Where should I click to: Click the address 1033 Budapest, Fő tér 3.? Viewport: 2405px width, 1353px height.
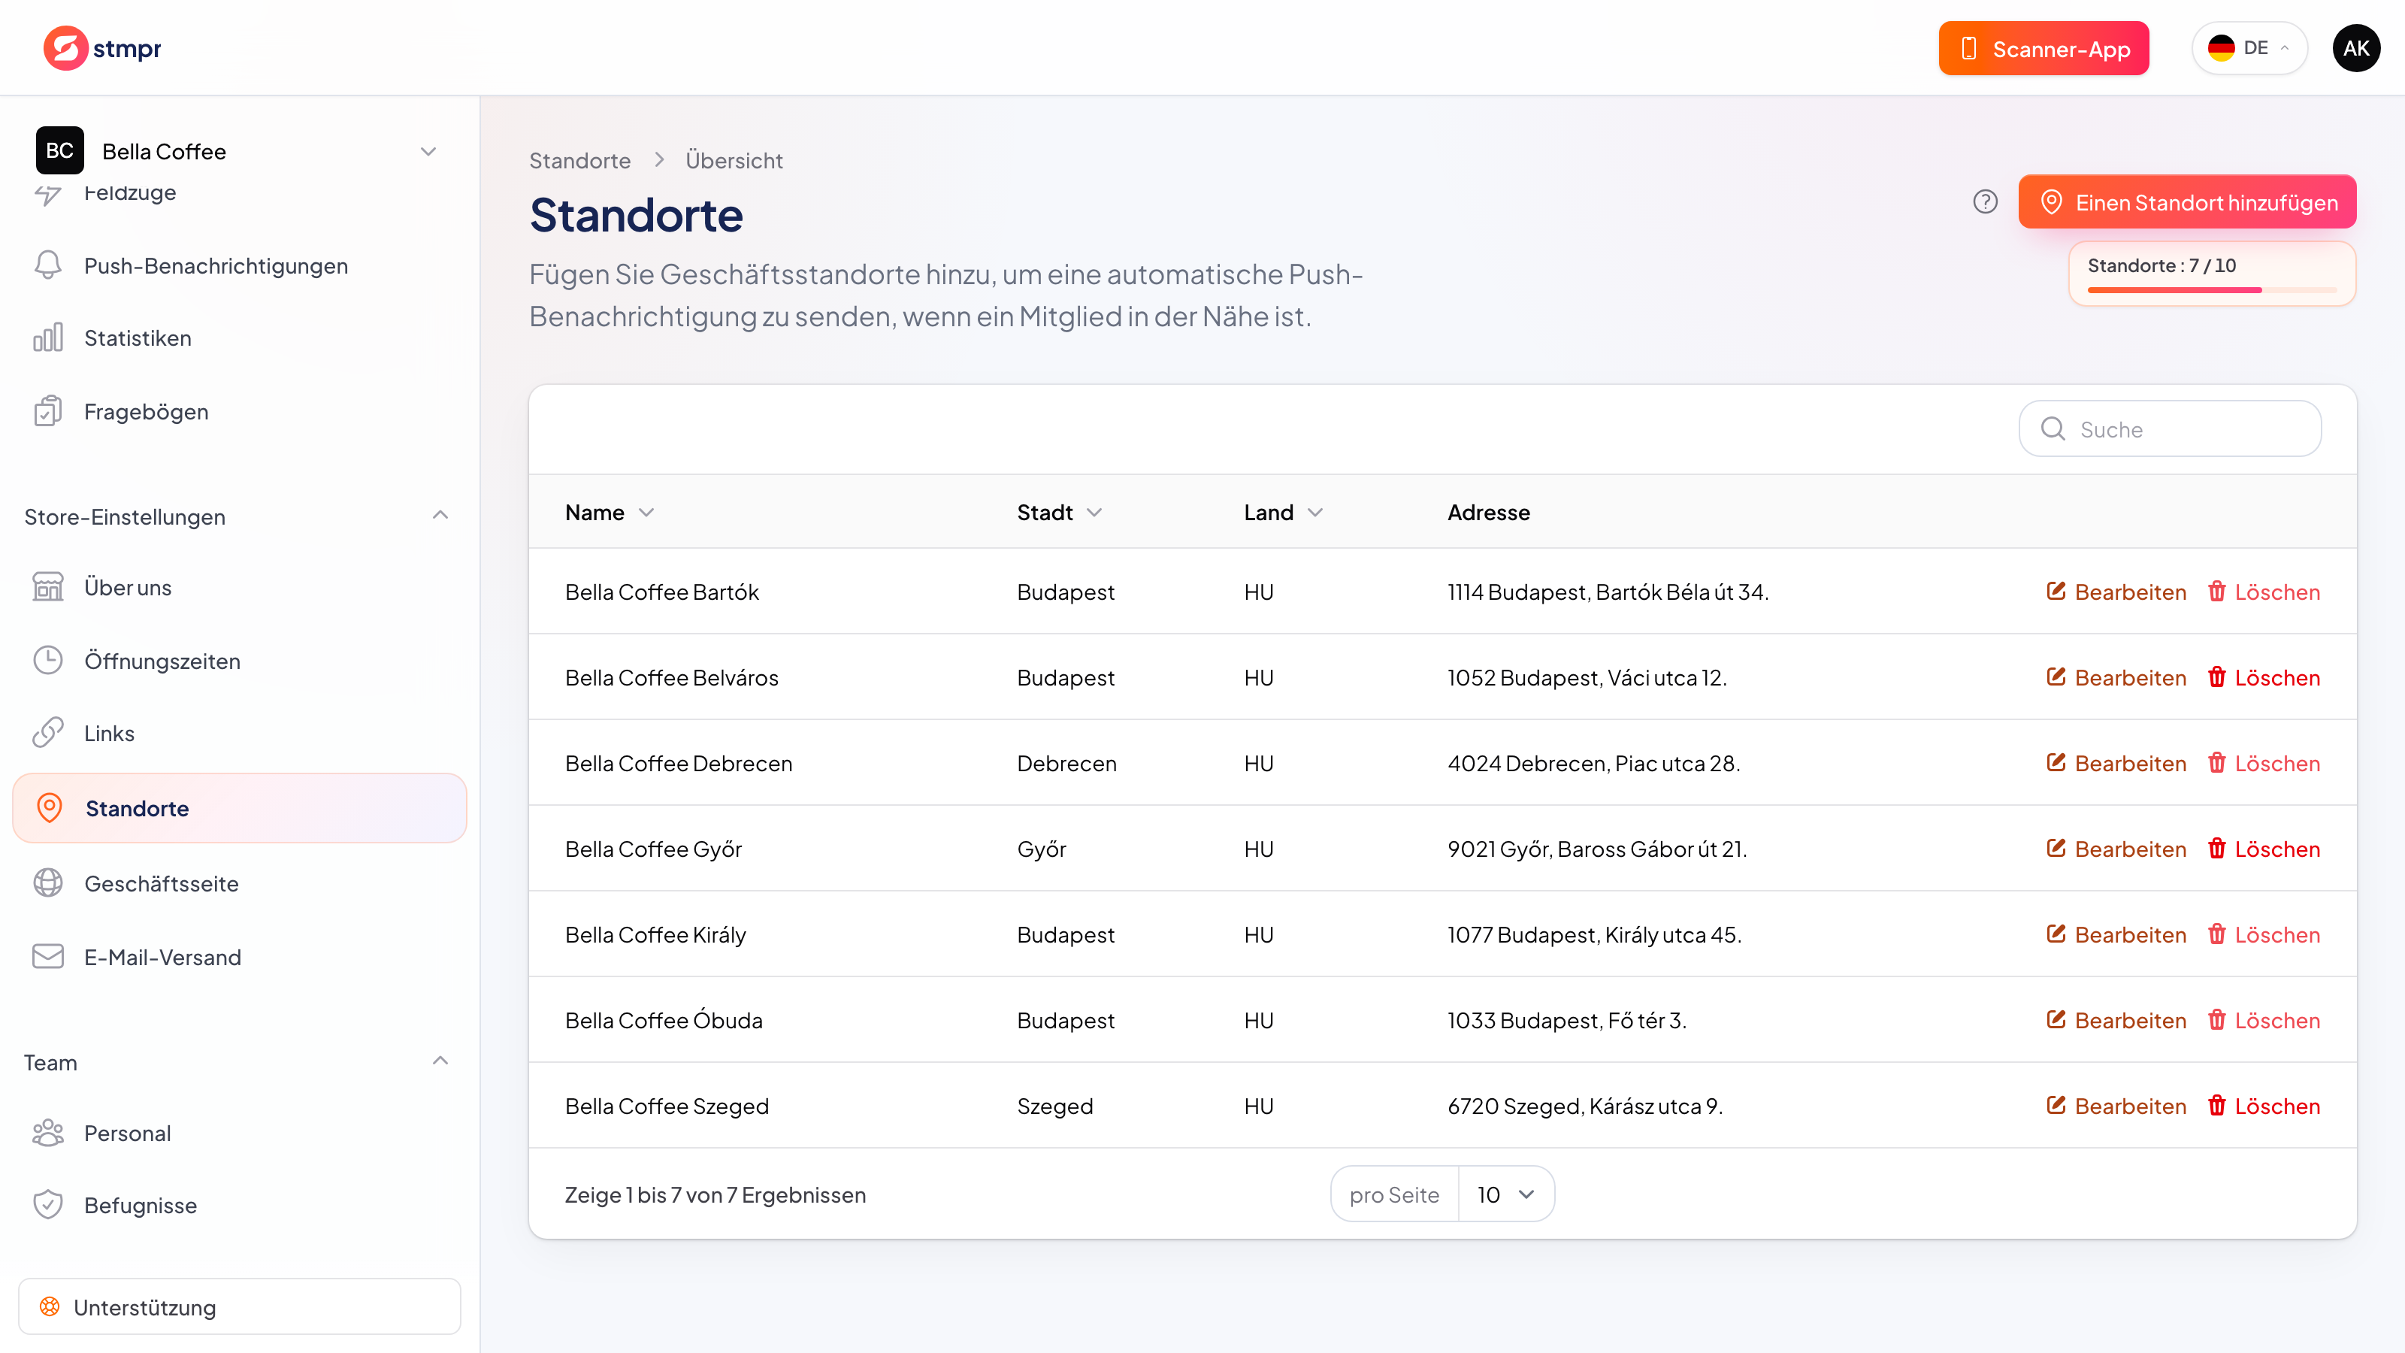(1566, 1021)
